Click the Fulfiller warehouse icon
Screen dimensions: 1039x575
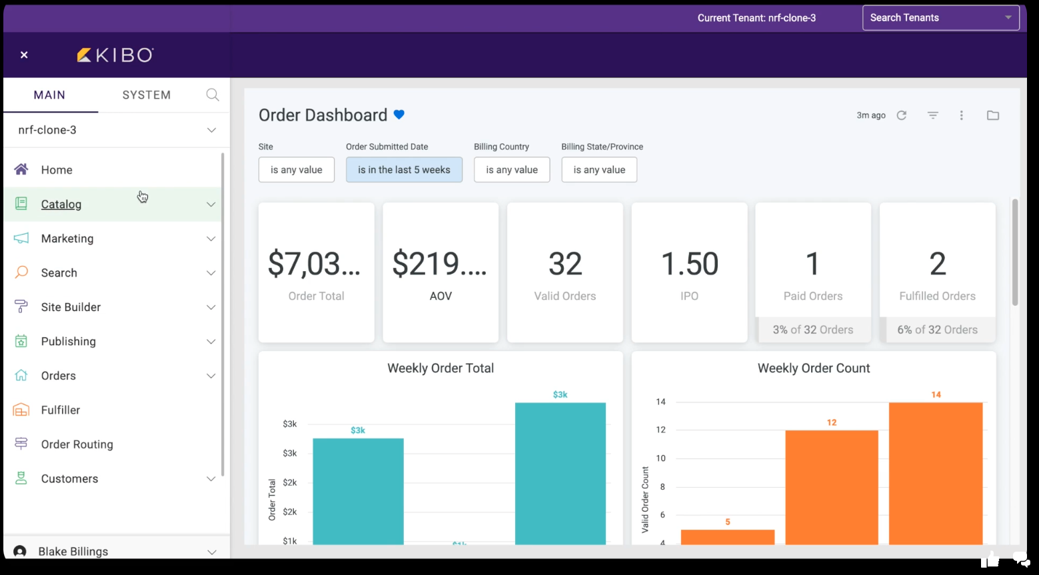coord(21,410)
